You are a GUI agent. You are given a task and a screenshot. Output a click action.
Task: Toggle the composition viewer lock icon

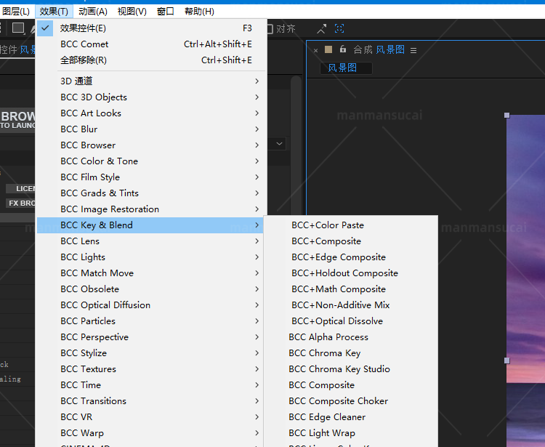343,49
